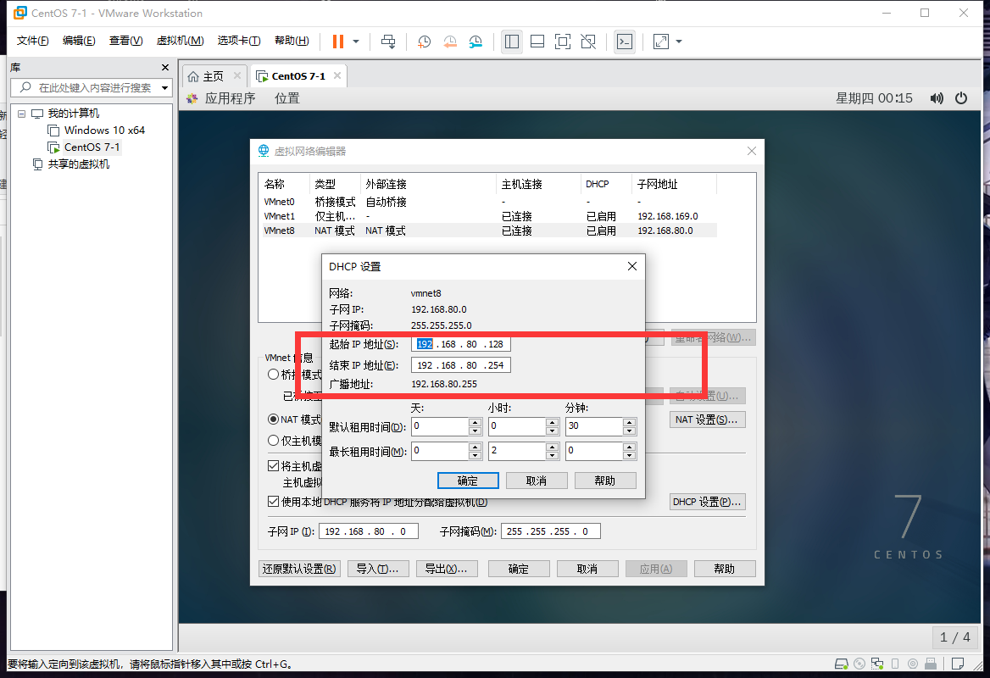Pause the running virtual machine
990x678 pixels.
[338, 42]
